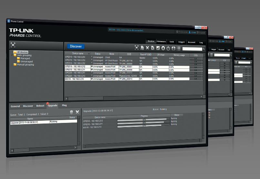Select the Auto grouping folder
260x179 pixels.
tap(22, 55)
